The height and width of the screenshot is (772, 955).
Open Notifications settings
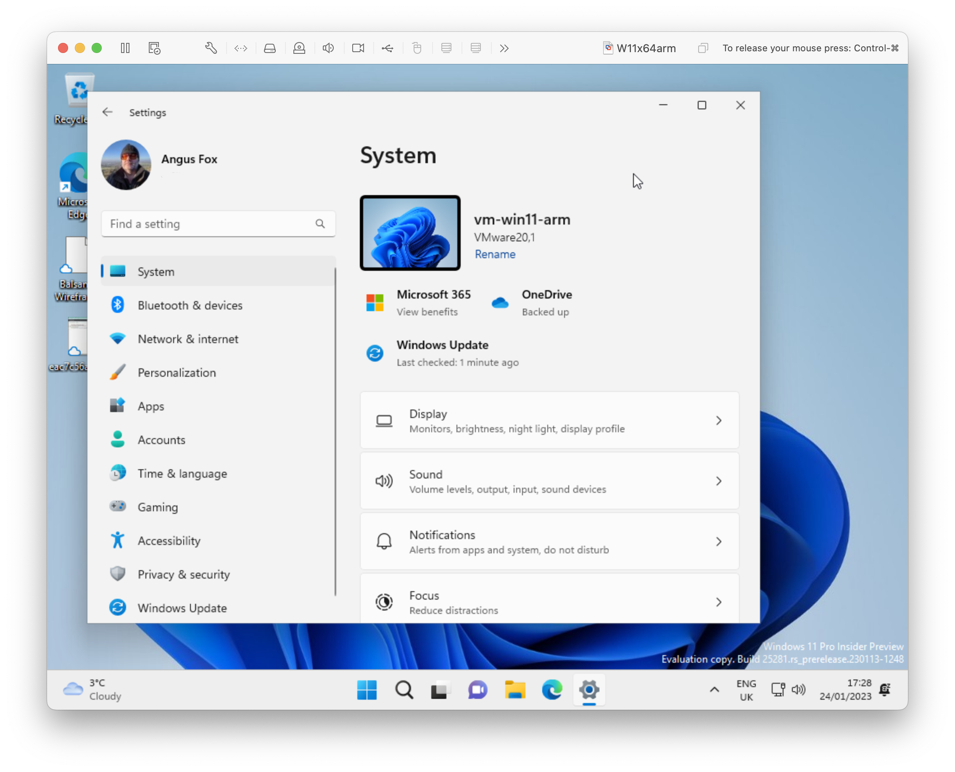click(549, 542)
